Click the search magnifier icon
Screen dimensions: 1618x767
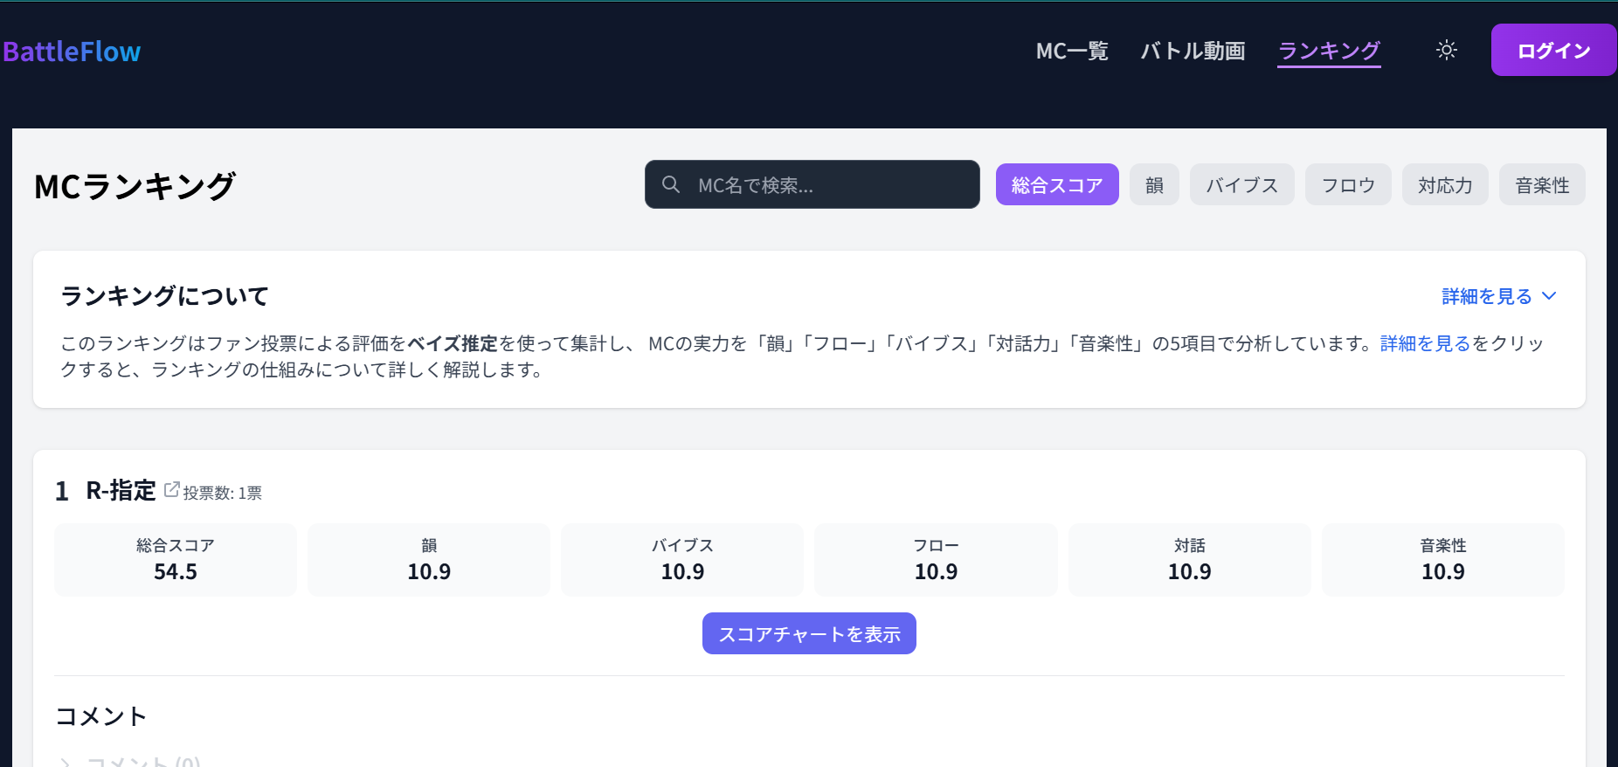[671, 184]
